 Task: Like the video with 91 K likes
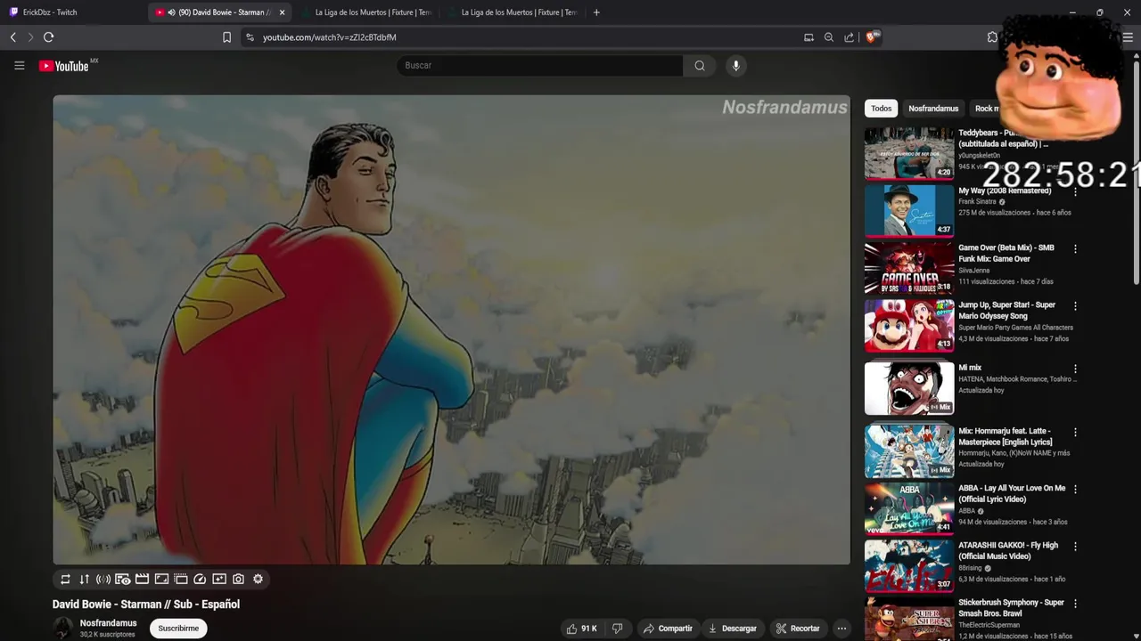pos(581,629)
